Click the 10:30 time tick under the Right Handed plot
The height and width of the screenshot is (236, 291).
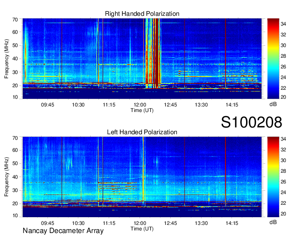(78, 105)
